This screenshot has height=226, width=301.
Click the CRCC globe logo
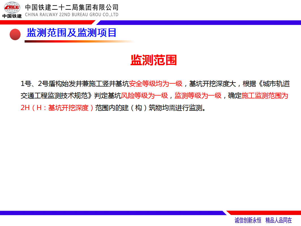pos(12,8)
